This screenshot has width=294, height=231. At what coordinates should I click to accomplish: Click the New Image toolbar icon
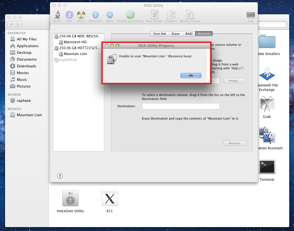pos(154,15)
